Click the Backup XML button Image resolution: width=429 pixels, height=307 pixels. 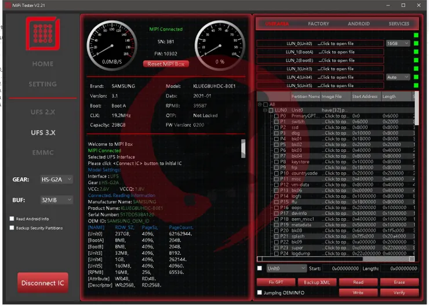pyautogui.click(x=317, y=282)
